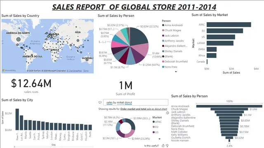This screenshot has height=148, width=264.
Task: Select EU color dot in Market legend
Action: point(153,127)
